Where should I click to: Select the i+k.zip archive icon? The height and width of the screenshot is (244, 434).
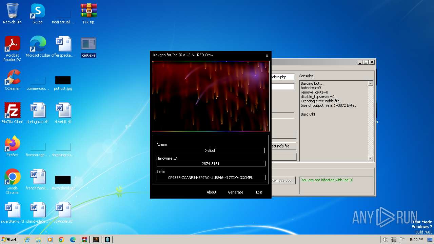88,14
